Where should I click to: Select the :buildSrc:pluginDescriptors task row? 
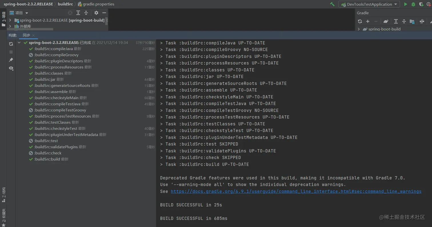click(x=86, y=61)
